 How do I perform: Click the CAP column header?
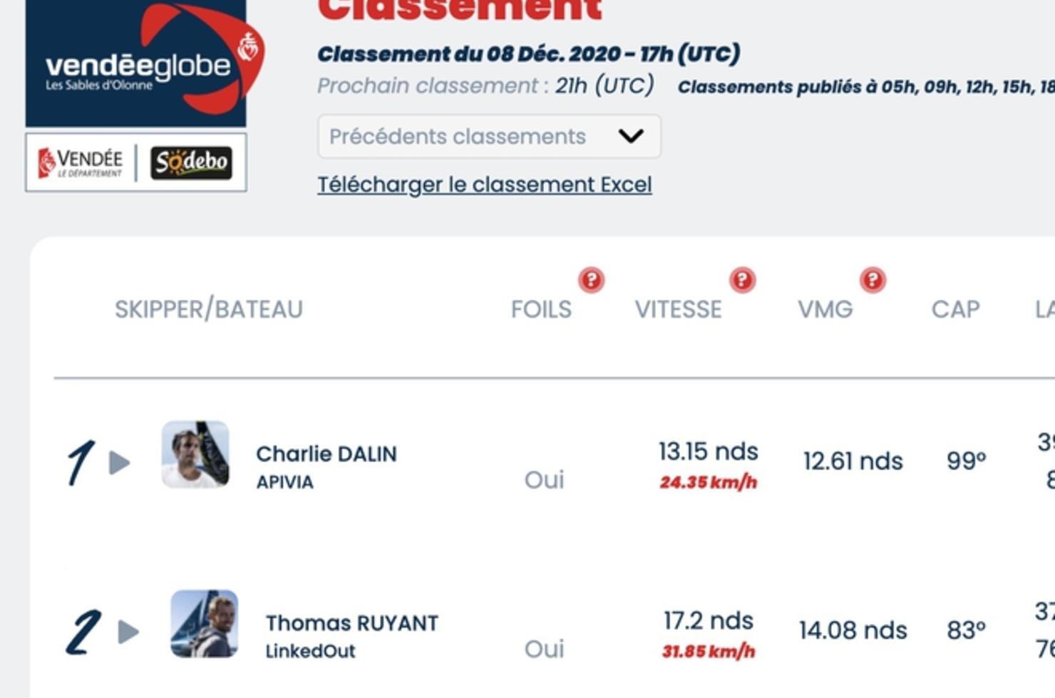coord(956,309)
